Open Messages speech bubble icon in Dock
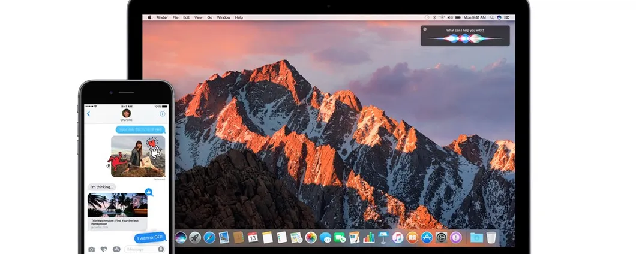636x254 pixels. [325, 237]
